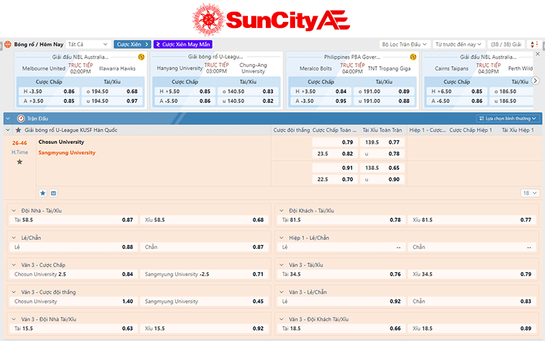
Task: Click Sangmyung University team name
Action: [67, 153]
